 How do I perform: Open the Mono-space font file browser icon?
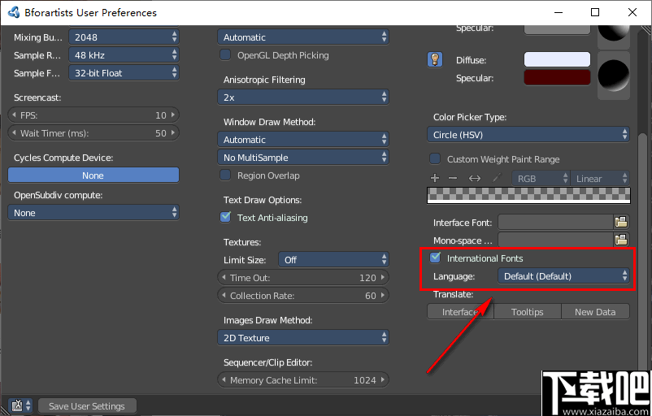621,240
